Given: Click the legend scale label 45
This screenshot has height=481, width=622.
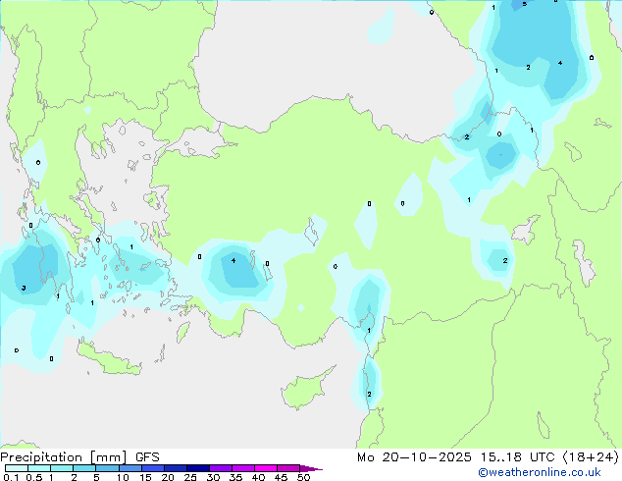Looking at the screenshot, I should pos(281,477).
